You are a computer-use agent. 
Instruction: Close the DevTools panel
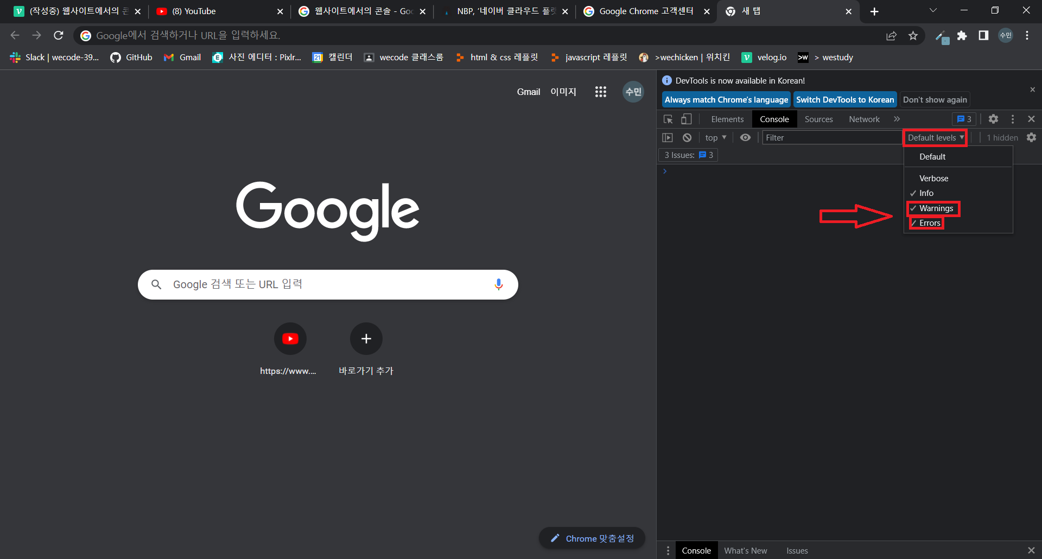[x=1031, y=119]
